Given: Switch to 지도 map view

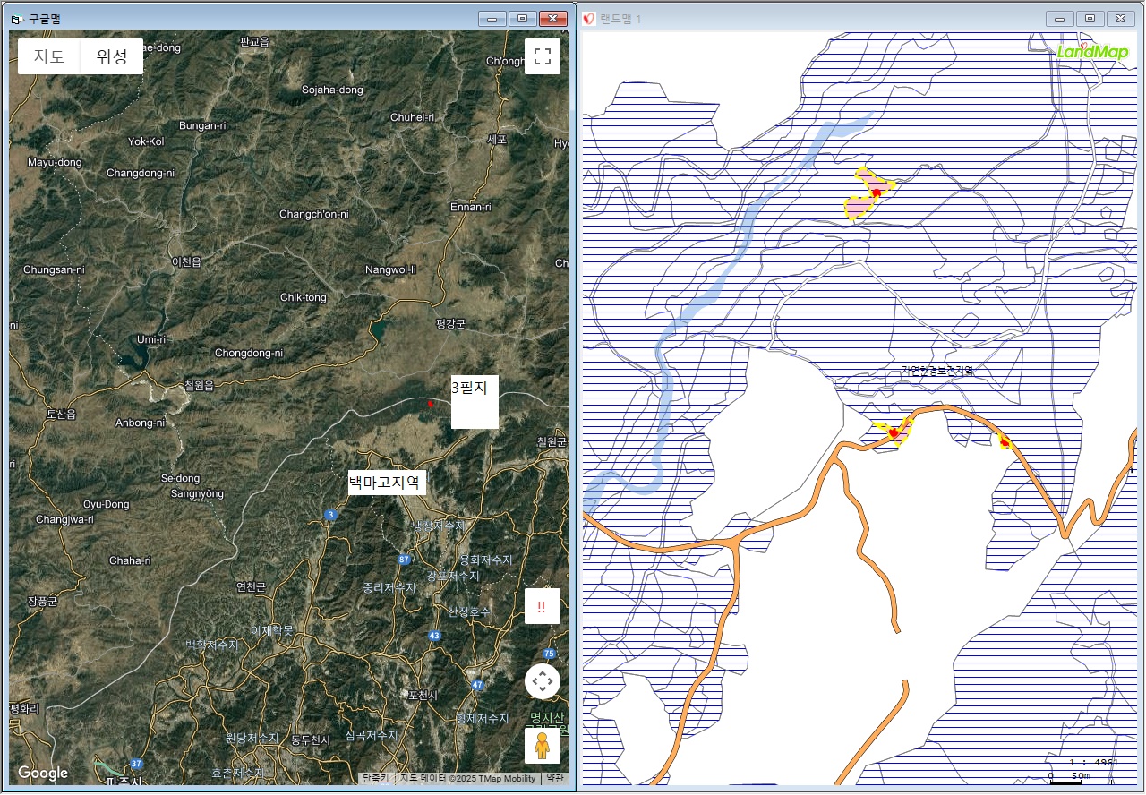Looking at the screenshot, I should [49, 56].
